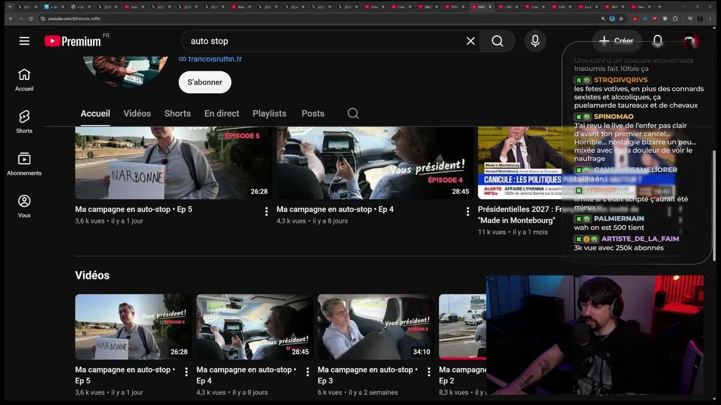Click the S'abonner button

click(x=205, y=82)
